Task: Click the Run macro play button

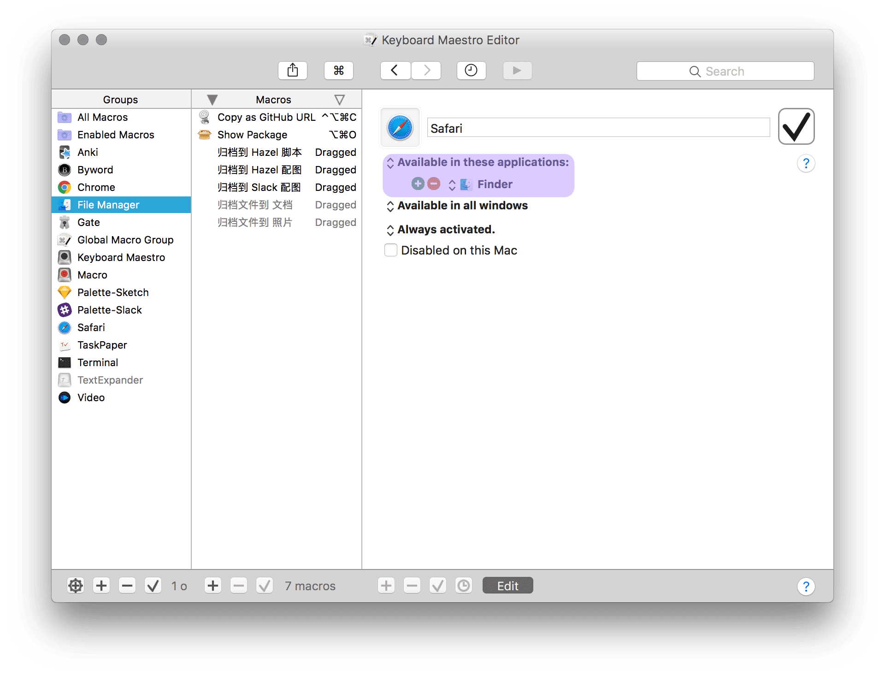Action: click(517, 71)
